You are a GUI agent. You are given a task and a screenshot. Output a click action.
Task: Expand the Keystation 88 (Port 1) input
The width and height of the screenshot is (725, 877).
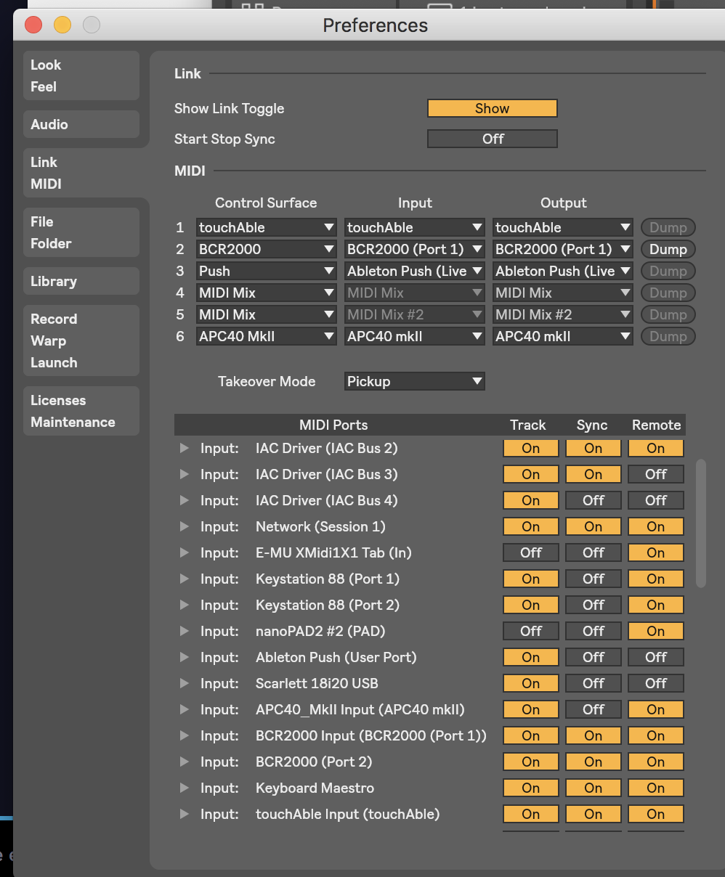(x=185, y=579)
